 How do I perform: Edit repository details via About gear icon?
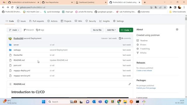click(x=177, y=29)
